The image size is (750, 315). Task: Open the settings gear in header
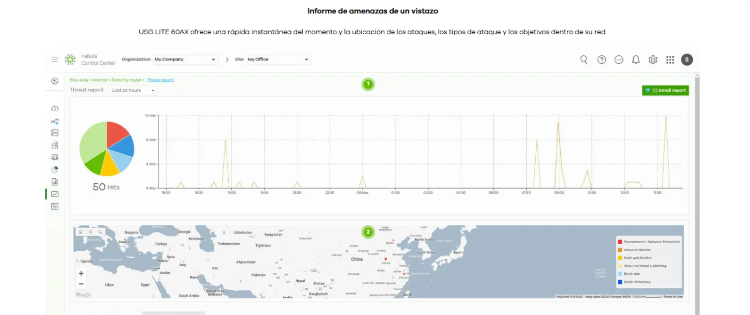(x=652, y=59)
